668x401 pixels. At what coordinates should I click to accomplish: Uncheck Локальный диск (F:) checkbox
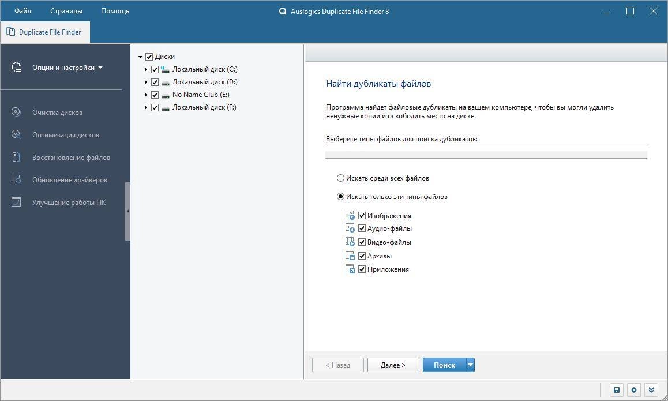coord(155,108)
